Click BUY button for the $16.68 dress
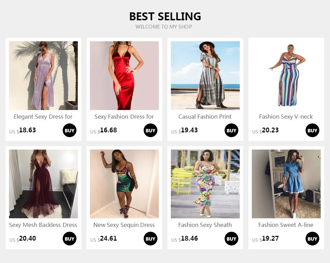Screen dimensions: 330x263 pos(151,130)
